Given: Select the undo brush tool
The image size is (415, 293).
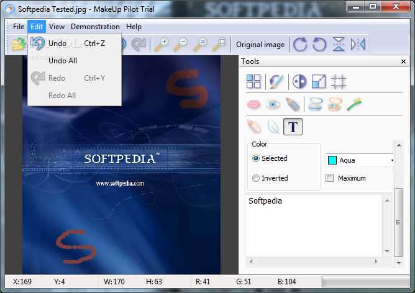Looking at the screenshot, I should pos(276,81).
